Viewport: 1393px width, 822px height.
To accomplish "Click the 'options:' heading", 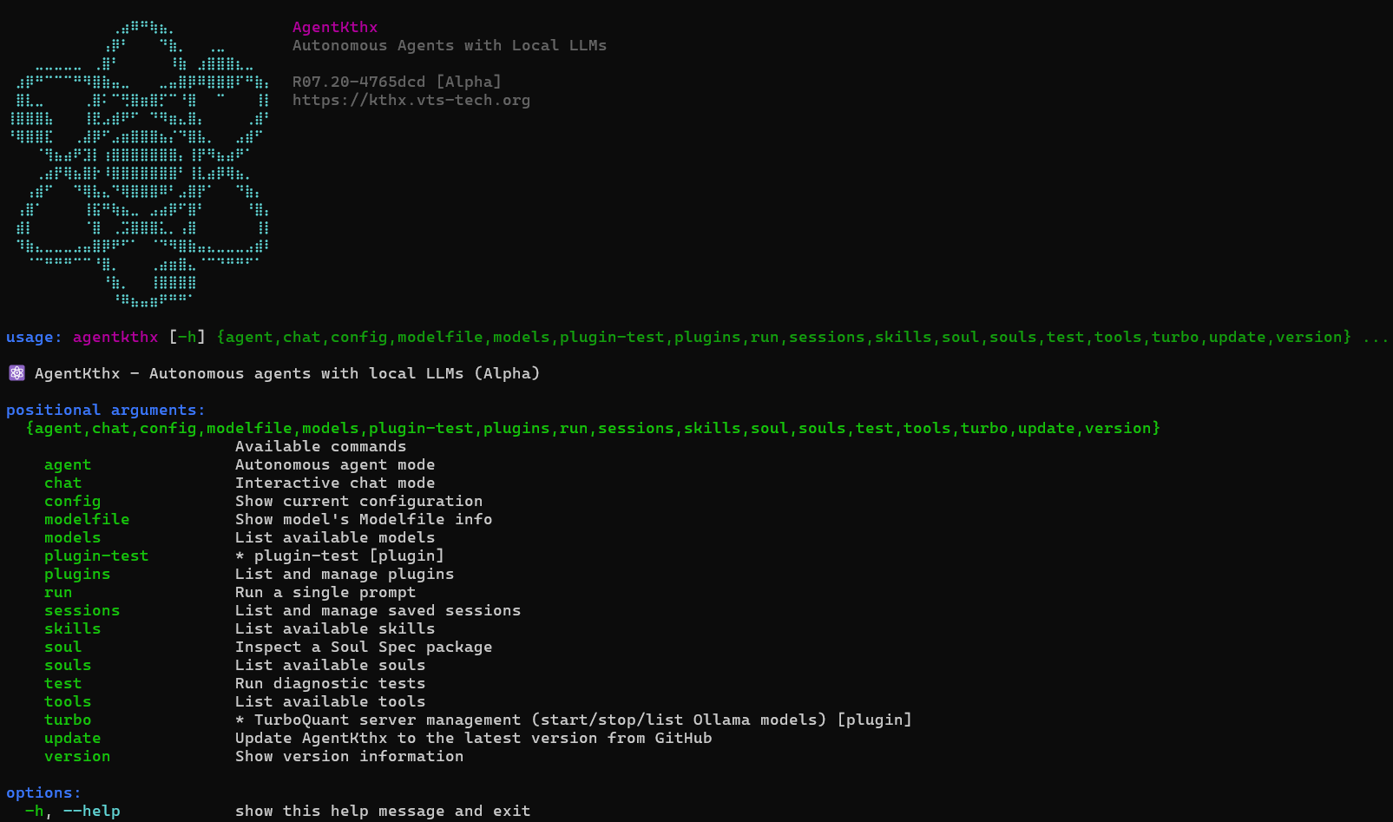I will click(x=43, y=792).
